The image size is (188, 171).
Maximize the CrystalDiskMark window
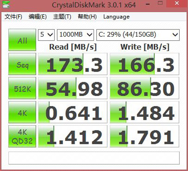pos(160,3)
